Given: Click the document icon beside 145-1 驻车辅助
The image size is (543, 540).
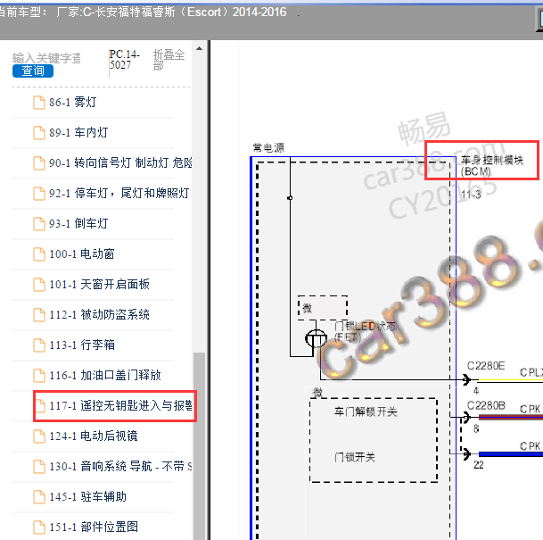Looking at the screenshot, I should pyautogui.click(x=39, y=497).
